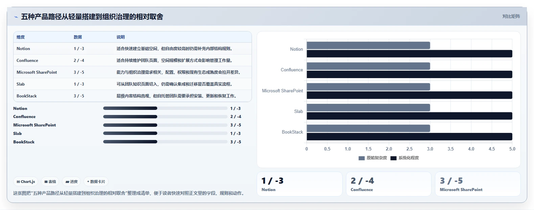Click Notion label in progress list
534x210 pixels.
point(20,109)
